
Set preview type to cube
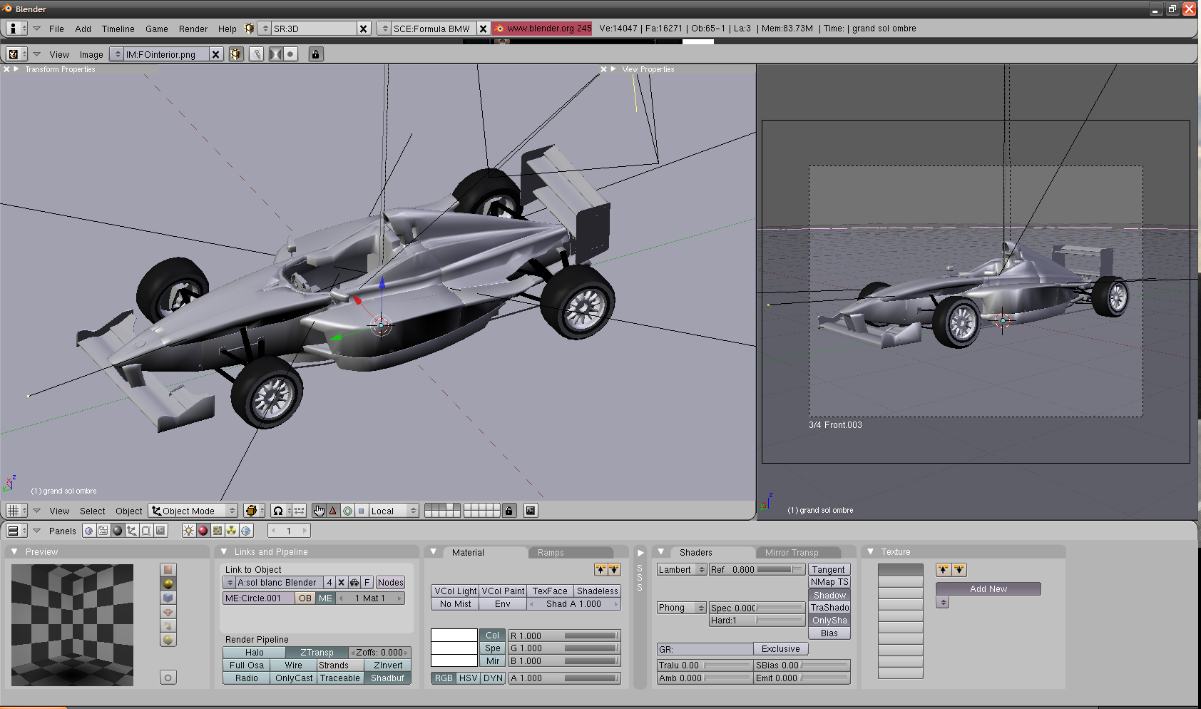click(x=168, y=598)
